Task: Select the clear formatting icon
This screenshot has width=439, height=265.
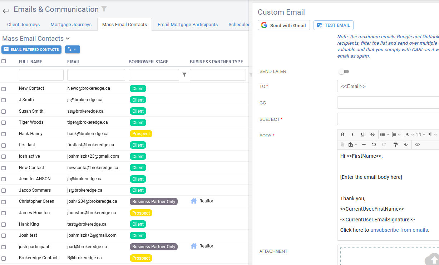Action: (x=406, y=144)
